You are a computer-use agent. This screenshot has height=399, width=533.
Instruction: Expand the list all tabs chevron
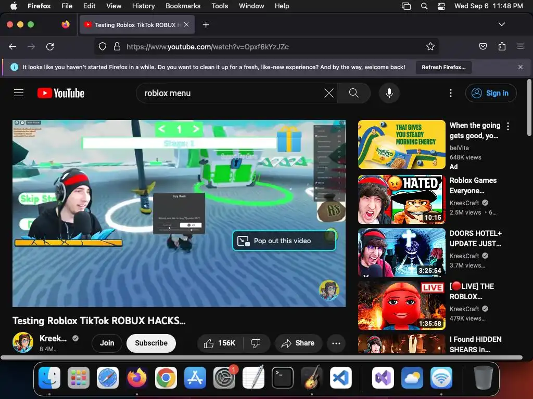tap(502, 24)
